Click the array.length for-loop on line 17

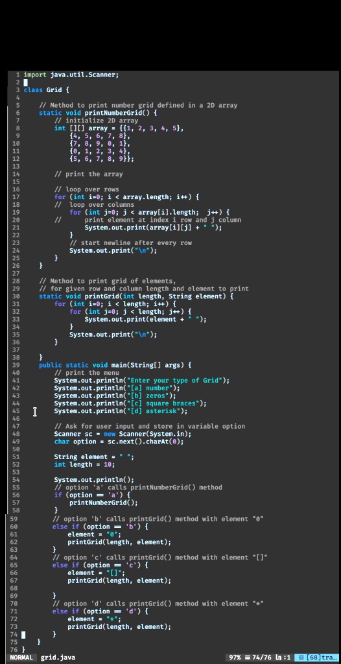(x=126, y=197)
